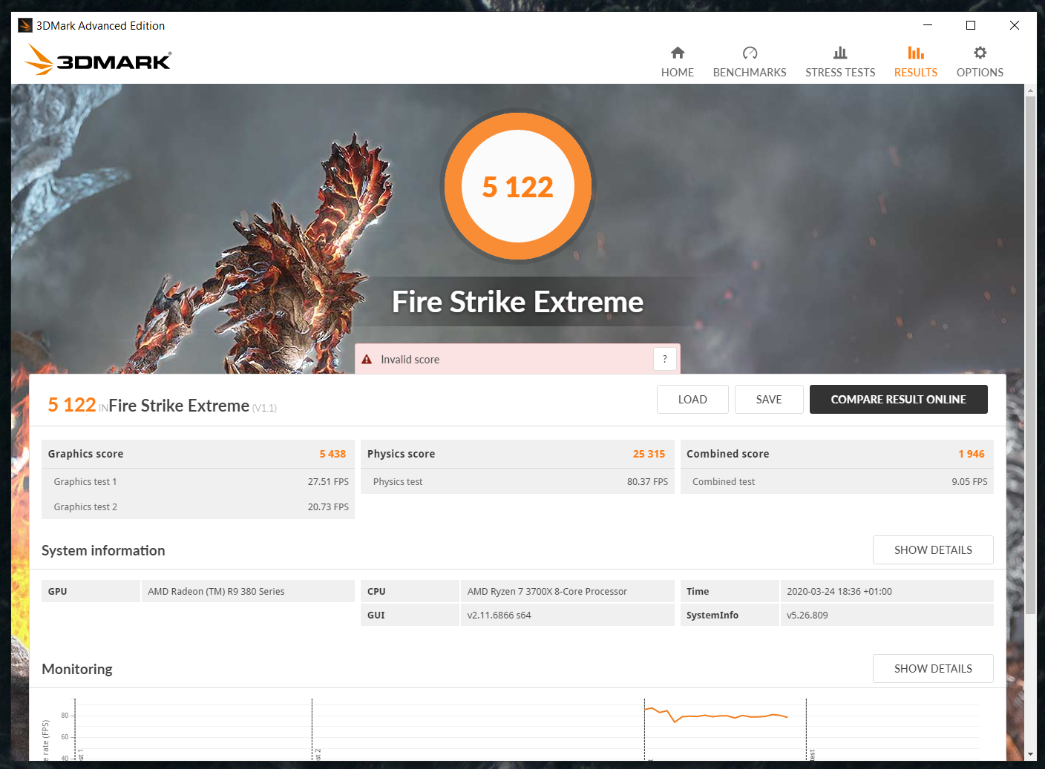Click the Results orange chart icon
This screenshot has height=769, width=1045.
916,53
